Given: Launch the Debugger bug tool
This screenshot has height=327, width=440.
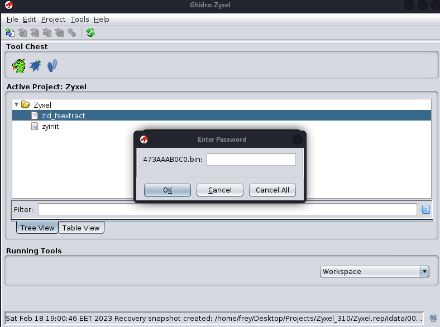Looking at the screenshot, I should tap(35, 66).
